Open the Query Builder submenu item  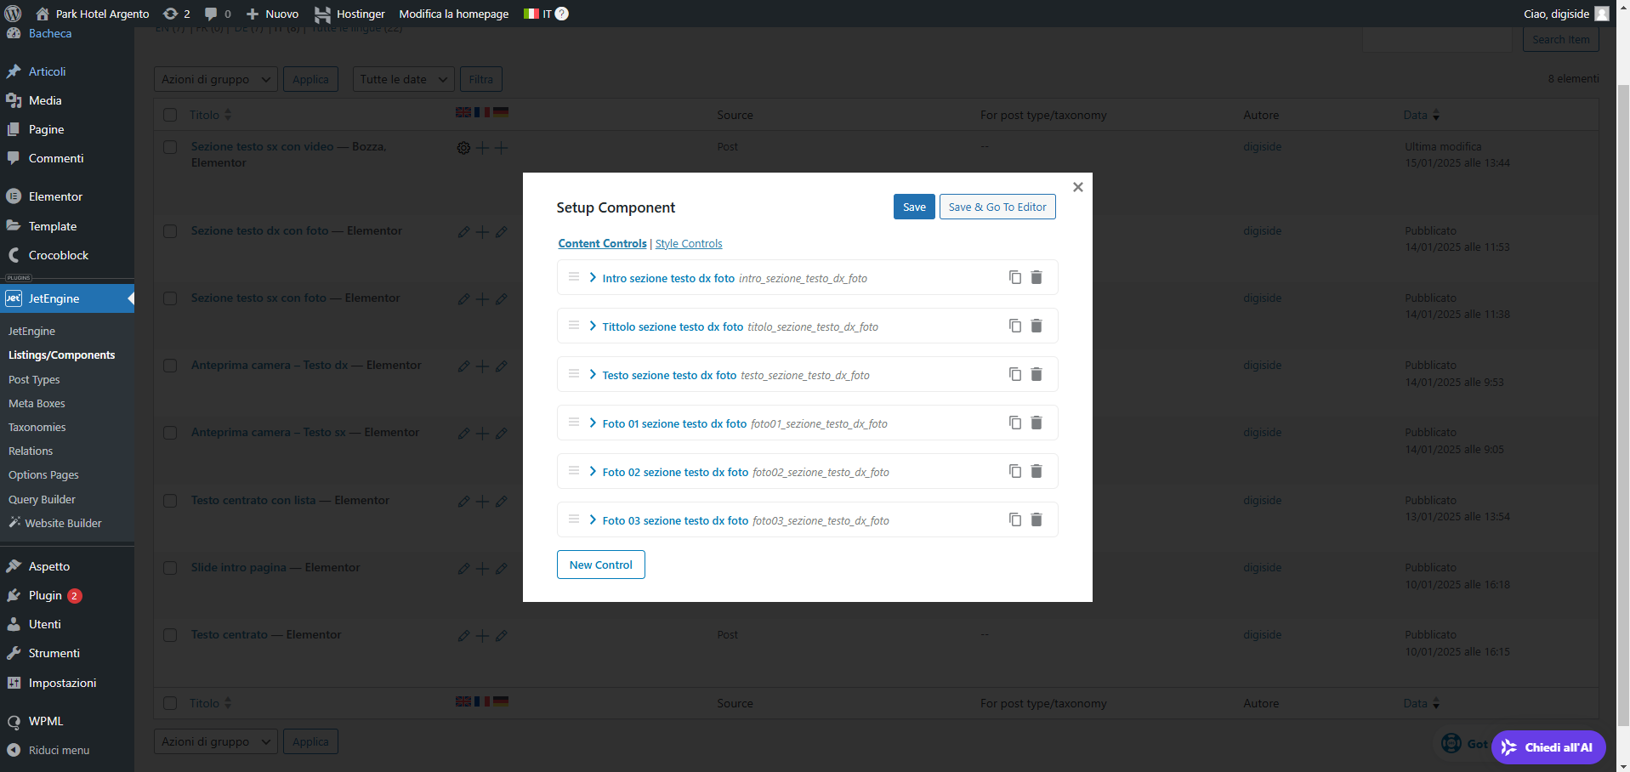tap(42, 499)
